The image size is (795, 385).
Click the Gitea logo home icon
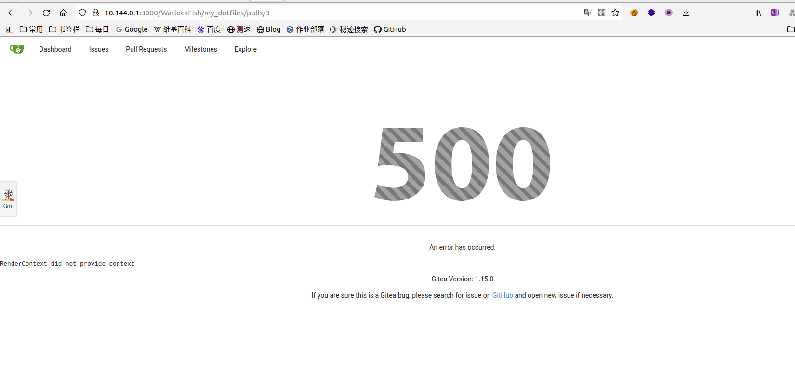click(17, 49)
